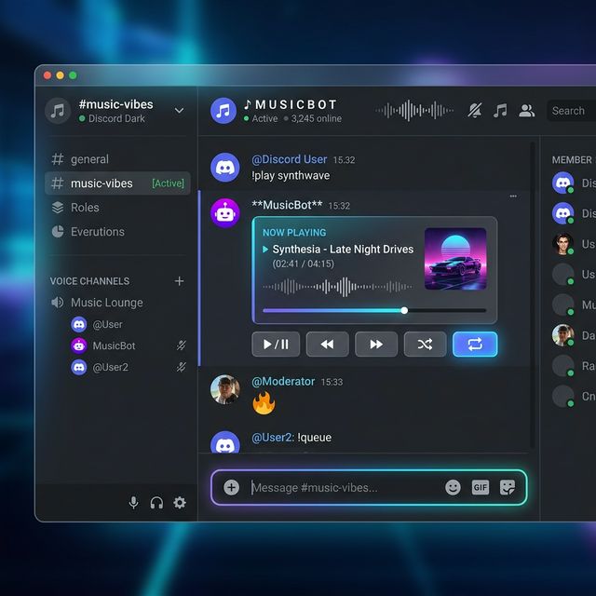Click the MusicBot header avatar

(x=223, y=111)
